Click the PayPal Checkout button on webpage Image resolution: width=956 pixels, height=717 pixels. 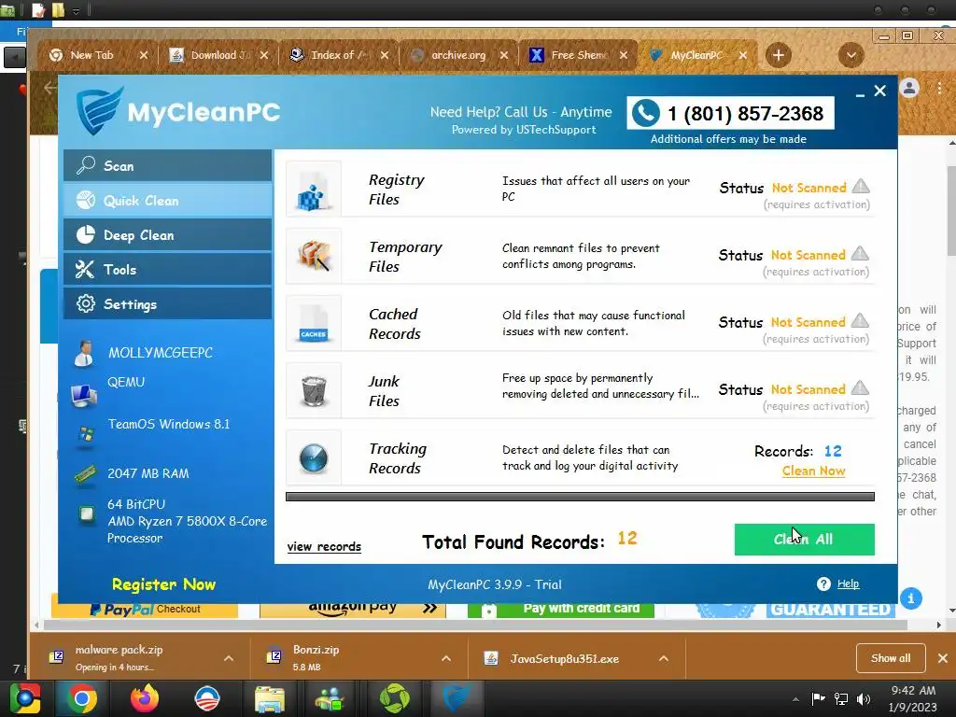coord(145,609)
